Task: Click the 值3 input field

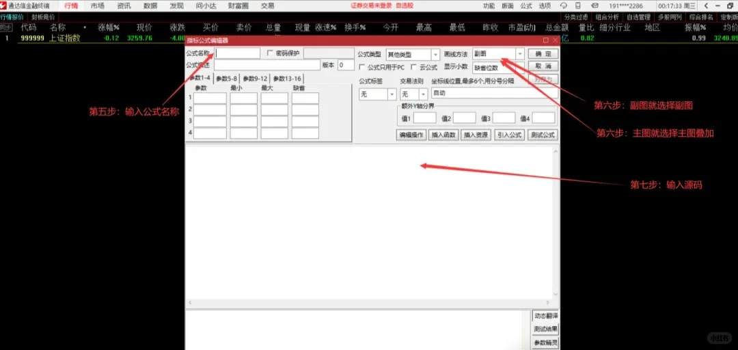Action: pyautogui.click(x=504, y=118)
